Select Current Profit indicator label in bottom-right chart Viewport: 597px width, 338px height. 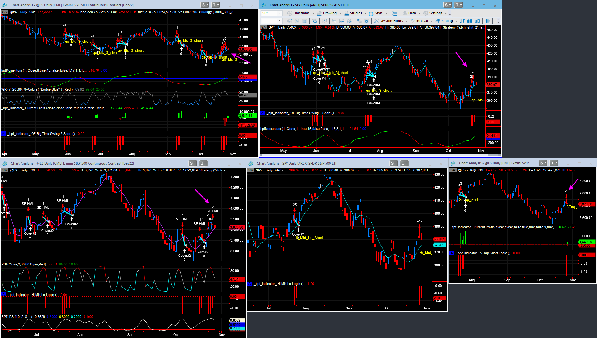[503, 227]
